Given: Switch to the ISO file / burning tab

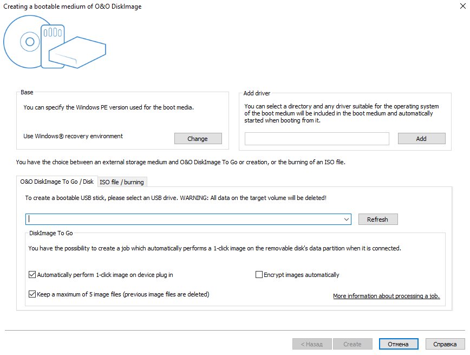Looking at the screenshot, I should pyautogui.click(x=122, y=182).
